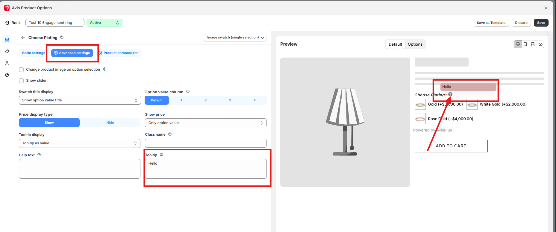
Task: Open the tag icon in left sidebar
Action: pyautogui.click(x=7, y=52)
